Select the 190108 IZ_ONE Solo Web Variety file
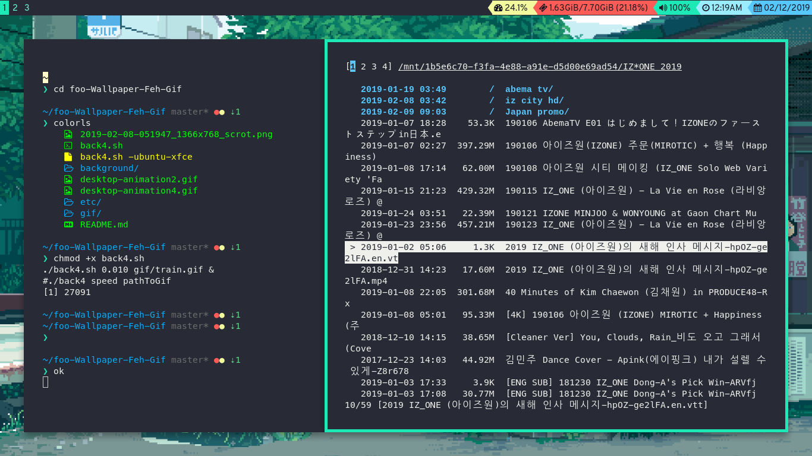This screenshot has width=812, height=456. point(556,174)
